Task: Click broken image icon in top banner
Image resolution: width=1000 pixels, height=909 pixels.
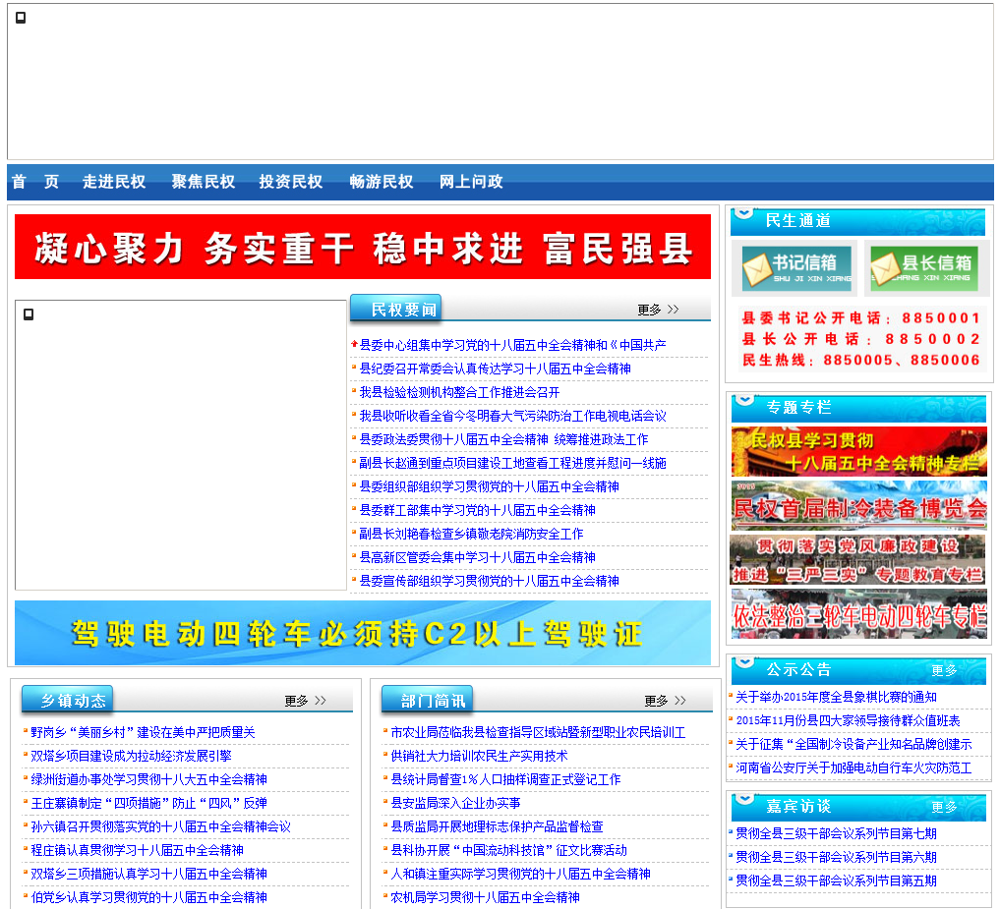Action: coord(21,18)
